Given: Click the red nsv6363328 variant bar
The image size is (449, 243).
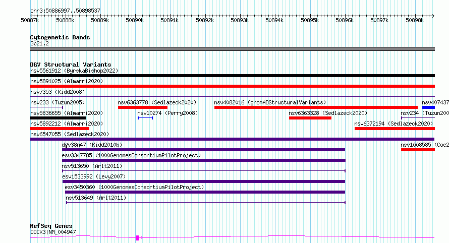Looking at the screenshot, I should [310, 118].
